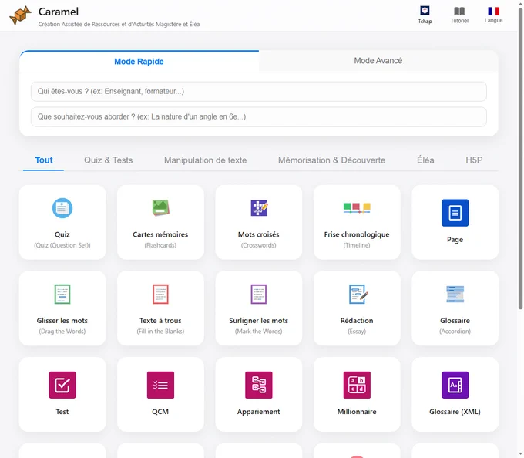Switch to the Mode Rapide tab
524x458 pixels.
(139, 62)
